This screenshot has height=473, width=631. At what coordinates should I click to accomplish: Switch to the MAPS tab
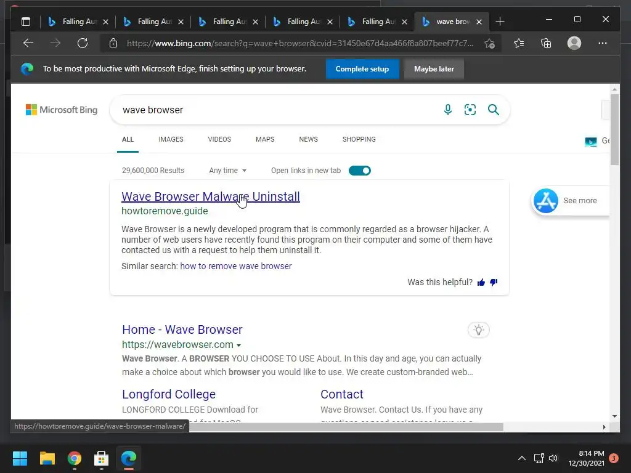(265, 139)
